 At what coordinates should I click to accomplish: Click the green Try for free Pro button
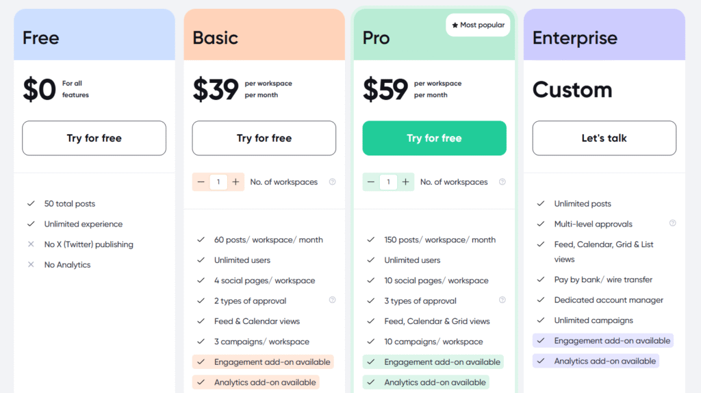point(434,138)
